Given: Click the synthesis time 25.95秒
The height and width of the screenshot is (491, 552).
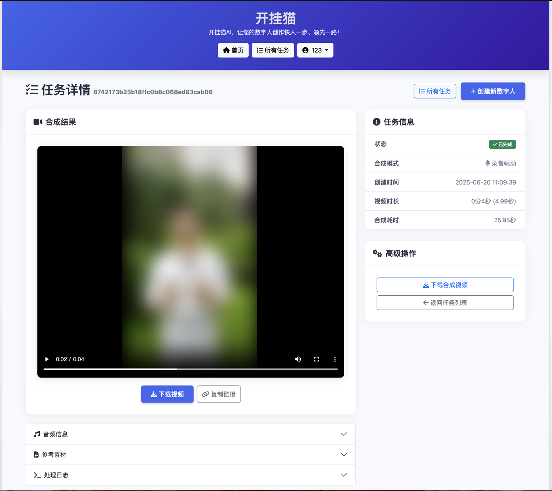Looking at the screenshot, I should [x=505, y=220].
